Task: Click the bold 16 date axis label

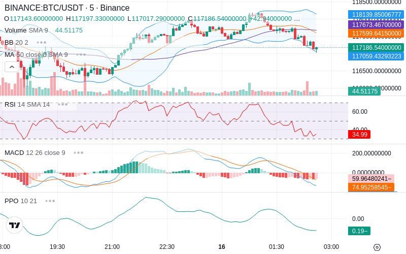Action: pos(222,247)
